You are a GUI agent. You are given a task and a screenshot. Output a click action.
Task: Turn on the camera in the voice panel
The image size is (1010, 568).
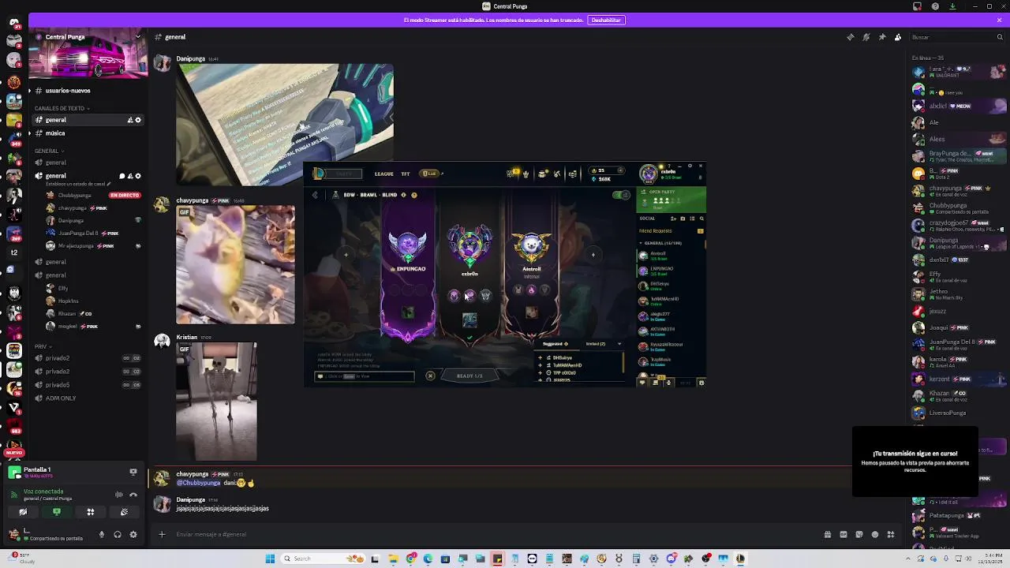click(23, 512)
